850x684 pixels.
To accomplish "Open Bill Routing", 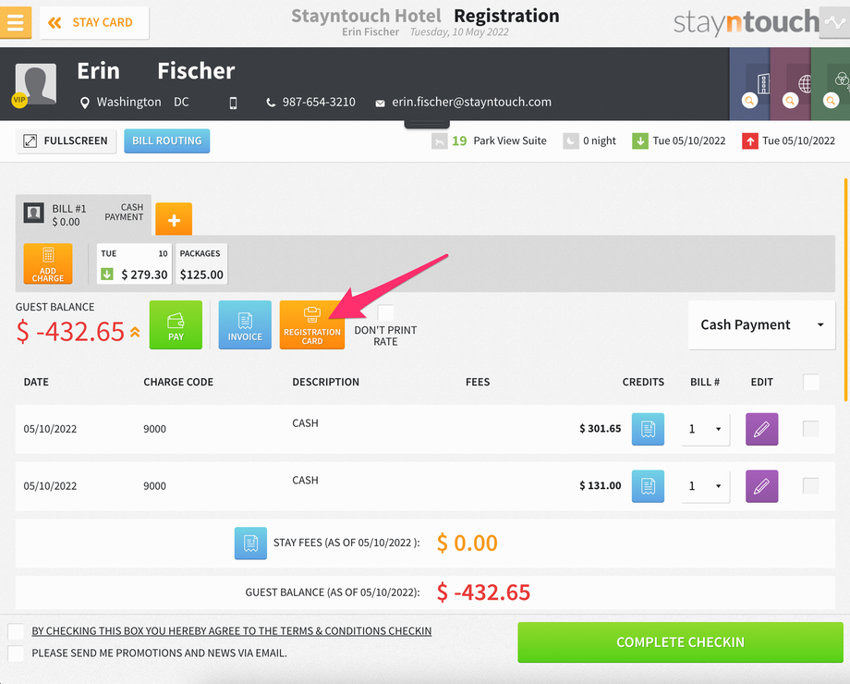I will point(167,141).
